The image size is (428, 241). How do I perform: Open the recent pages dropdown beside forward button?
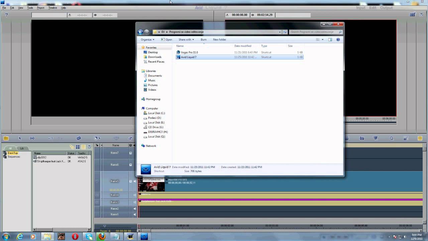click(151, 32)
